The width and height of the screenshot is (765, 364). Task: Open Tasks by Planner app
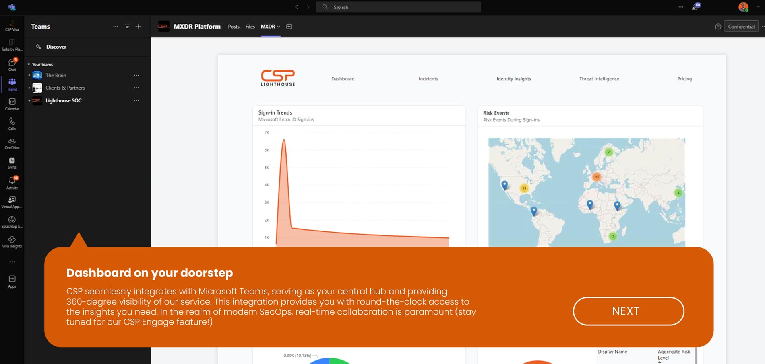pyautogui.click(x=12, y=45)
